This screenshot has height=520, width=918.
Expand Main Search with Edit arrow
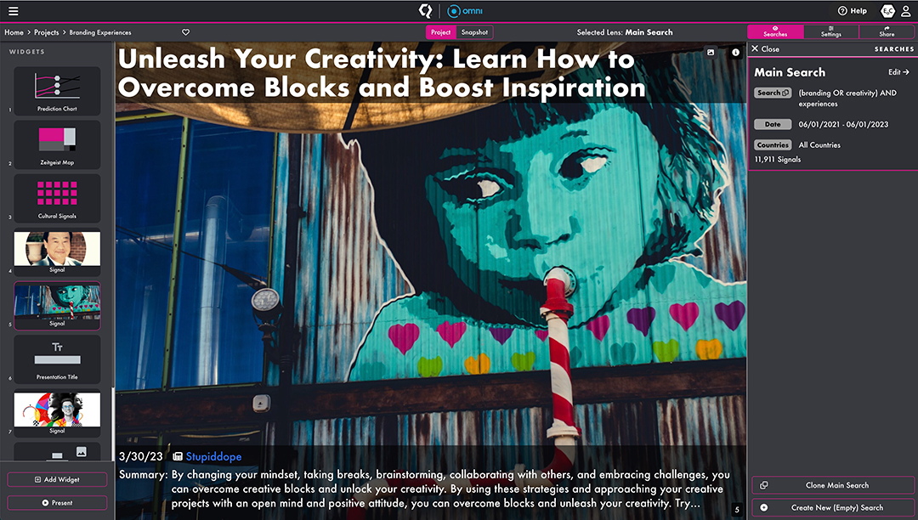point(898,72)
